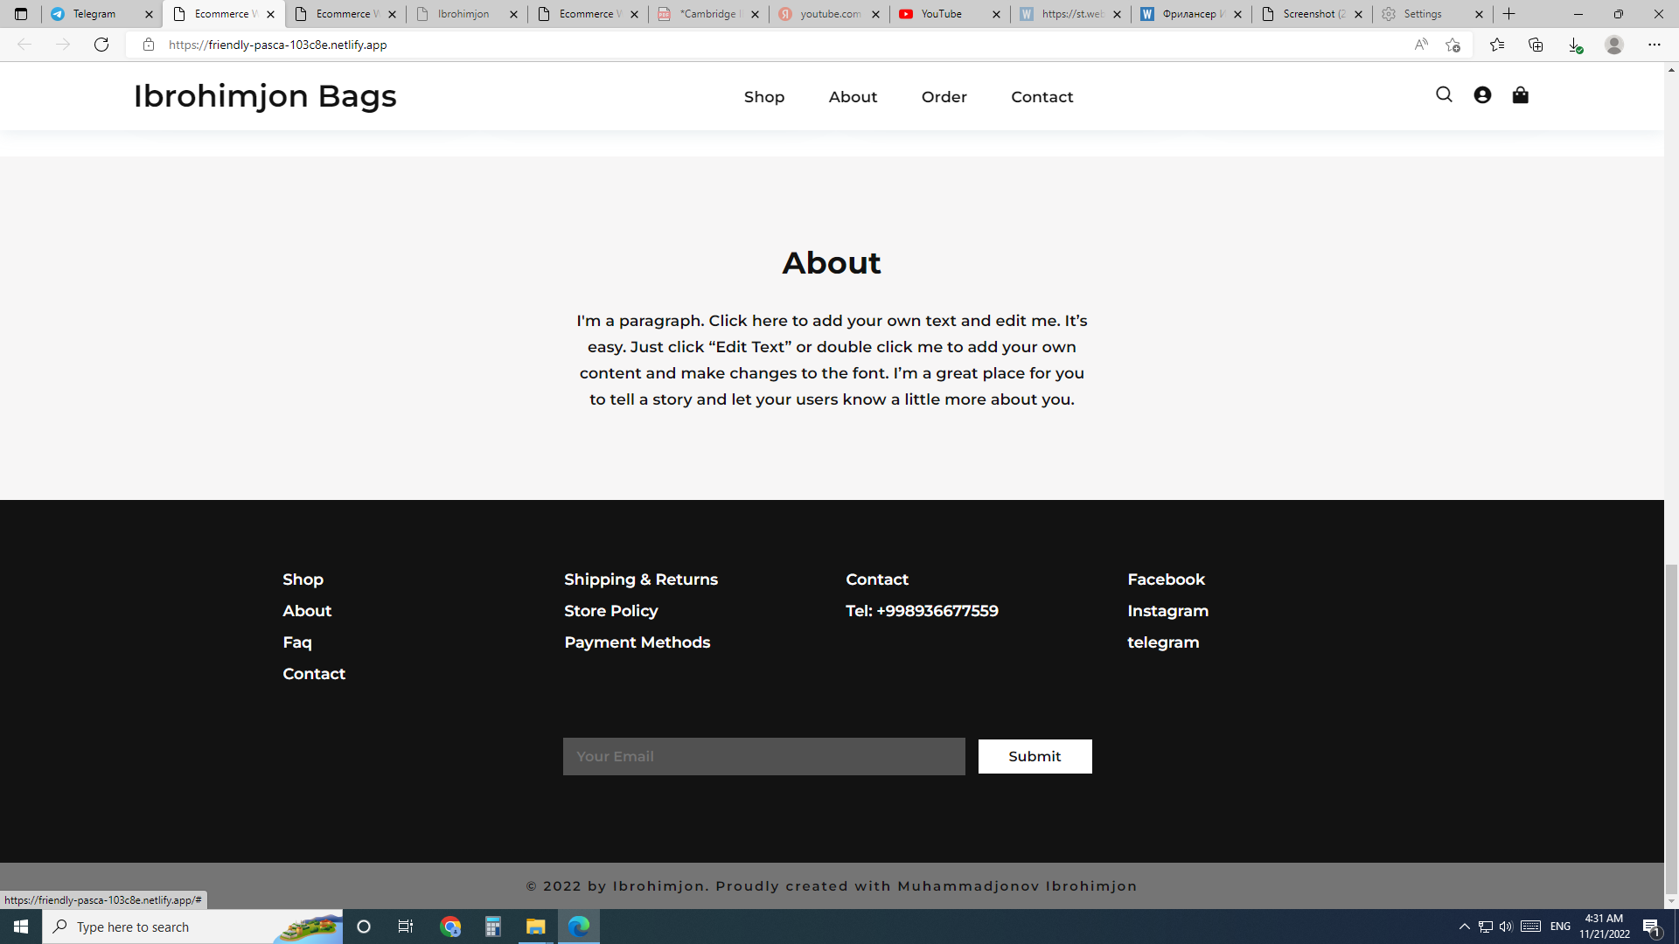
Task: Click the Windows taskbar search box
Action: (x=192, y=927)
